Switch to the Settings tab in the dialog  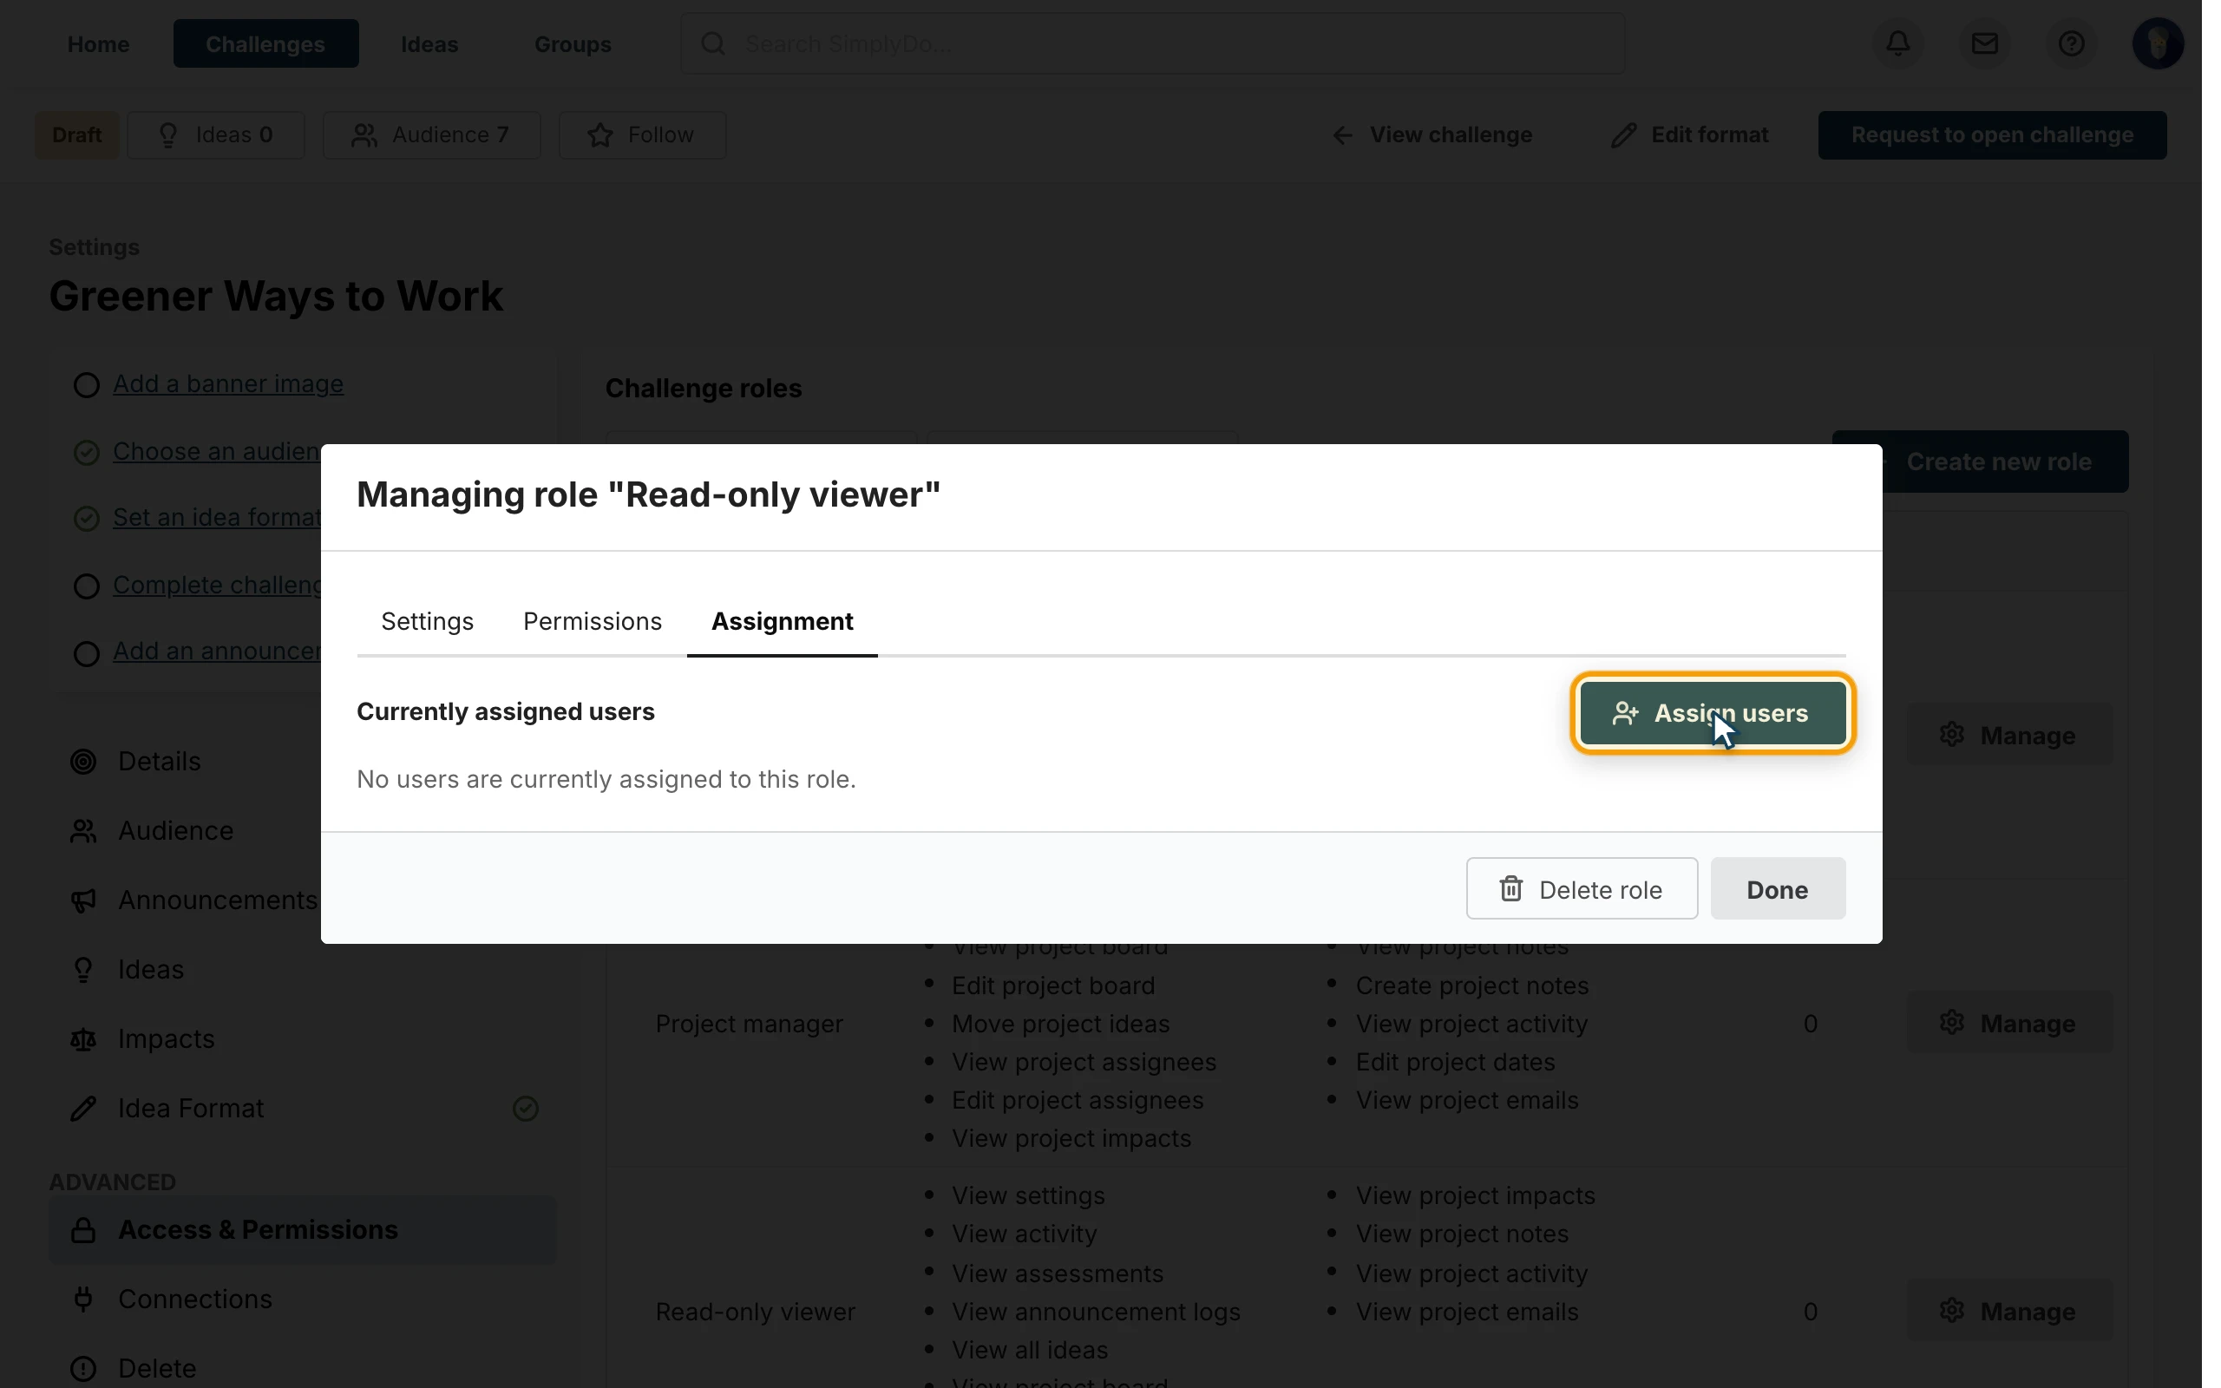[x=427, y=621]
